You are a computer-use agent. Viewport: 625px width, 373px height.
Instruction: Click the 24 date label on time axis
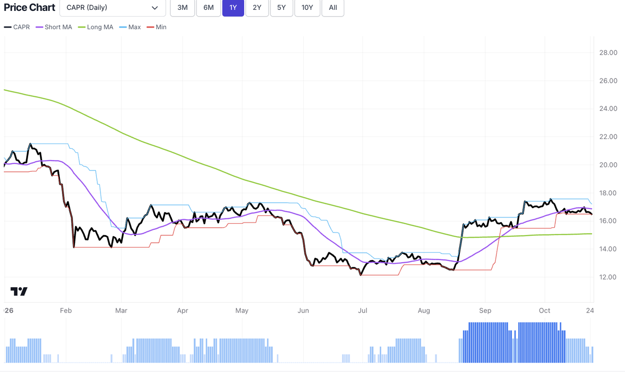(x=589, y=311)
